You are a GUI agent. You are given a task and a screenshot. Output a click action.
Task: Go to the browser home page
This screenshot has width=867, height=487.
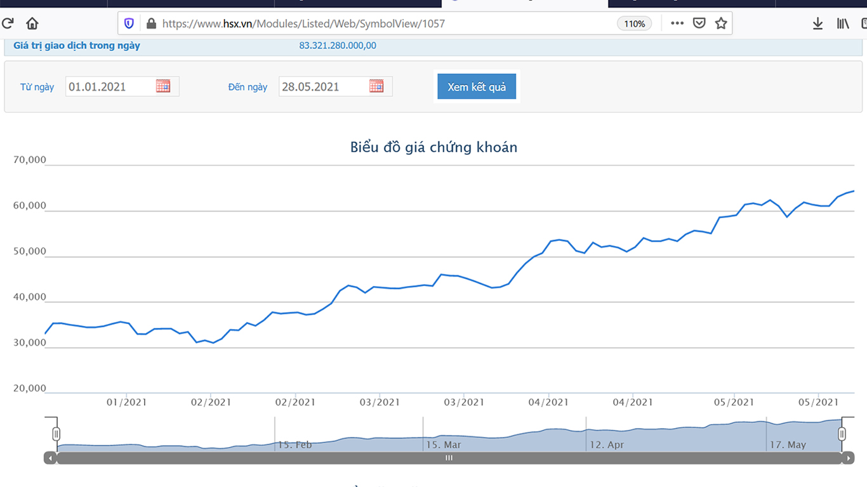pyautogui.click(x=32, y=23)
